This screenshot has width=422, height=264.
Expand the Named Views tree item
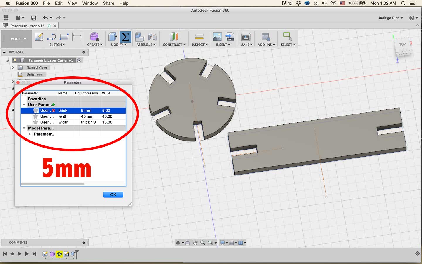point(13,67)
